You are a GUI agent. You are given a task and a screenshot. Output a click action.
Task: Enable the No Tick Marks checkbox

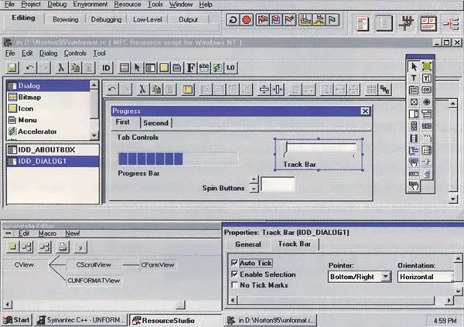click(x=235, y=286)
